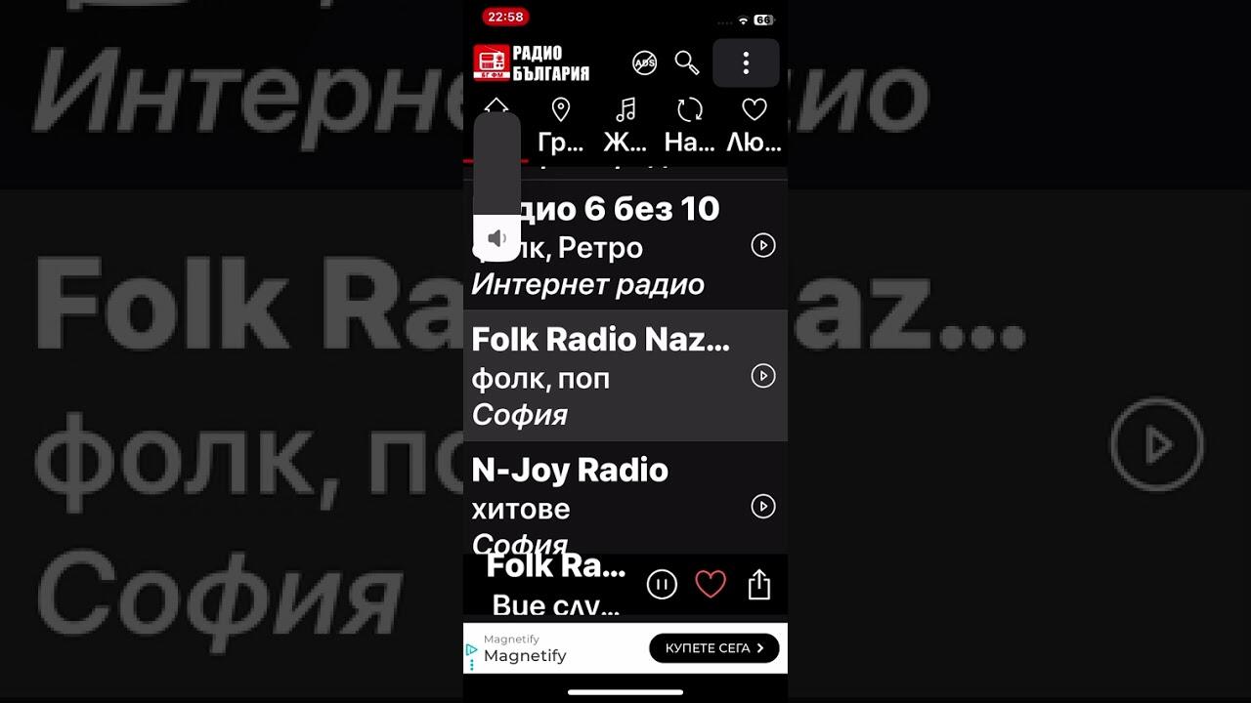Adjust the volume slider overlay

tap(496, 186)
